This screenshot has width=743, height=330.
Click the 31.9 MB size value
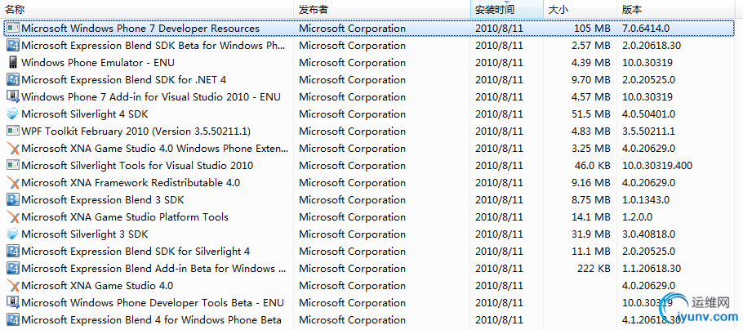(x=591, y=234)
